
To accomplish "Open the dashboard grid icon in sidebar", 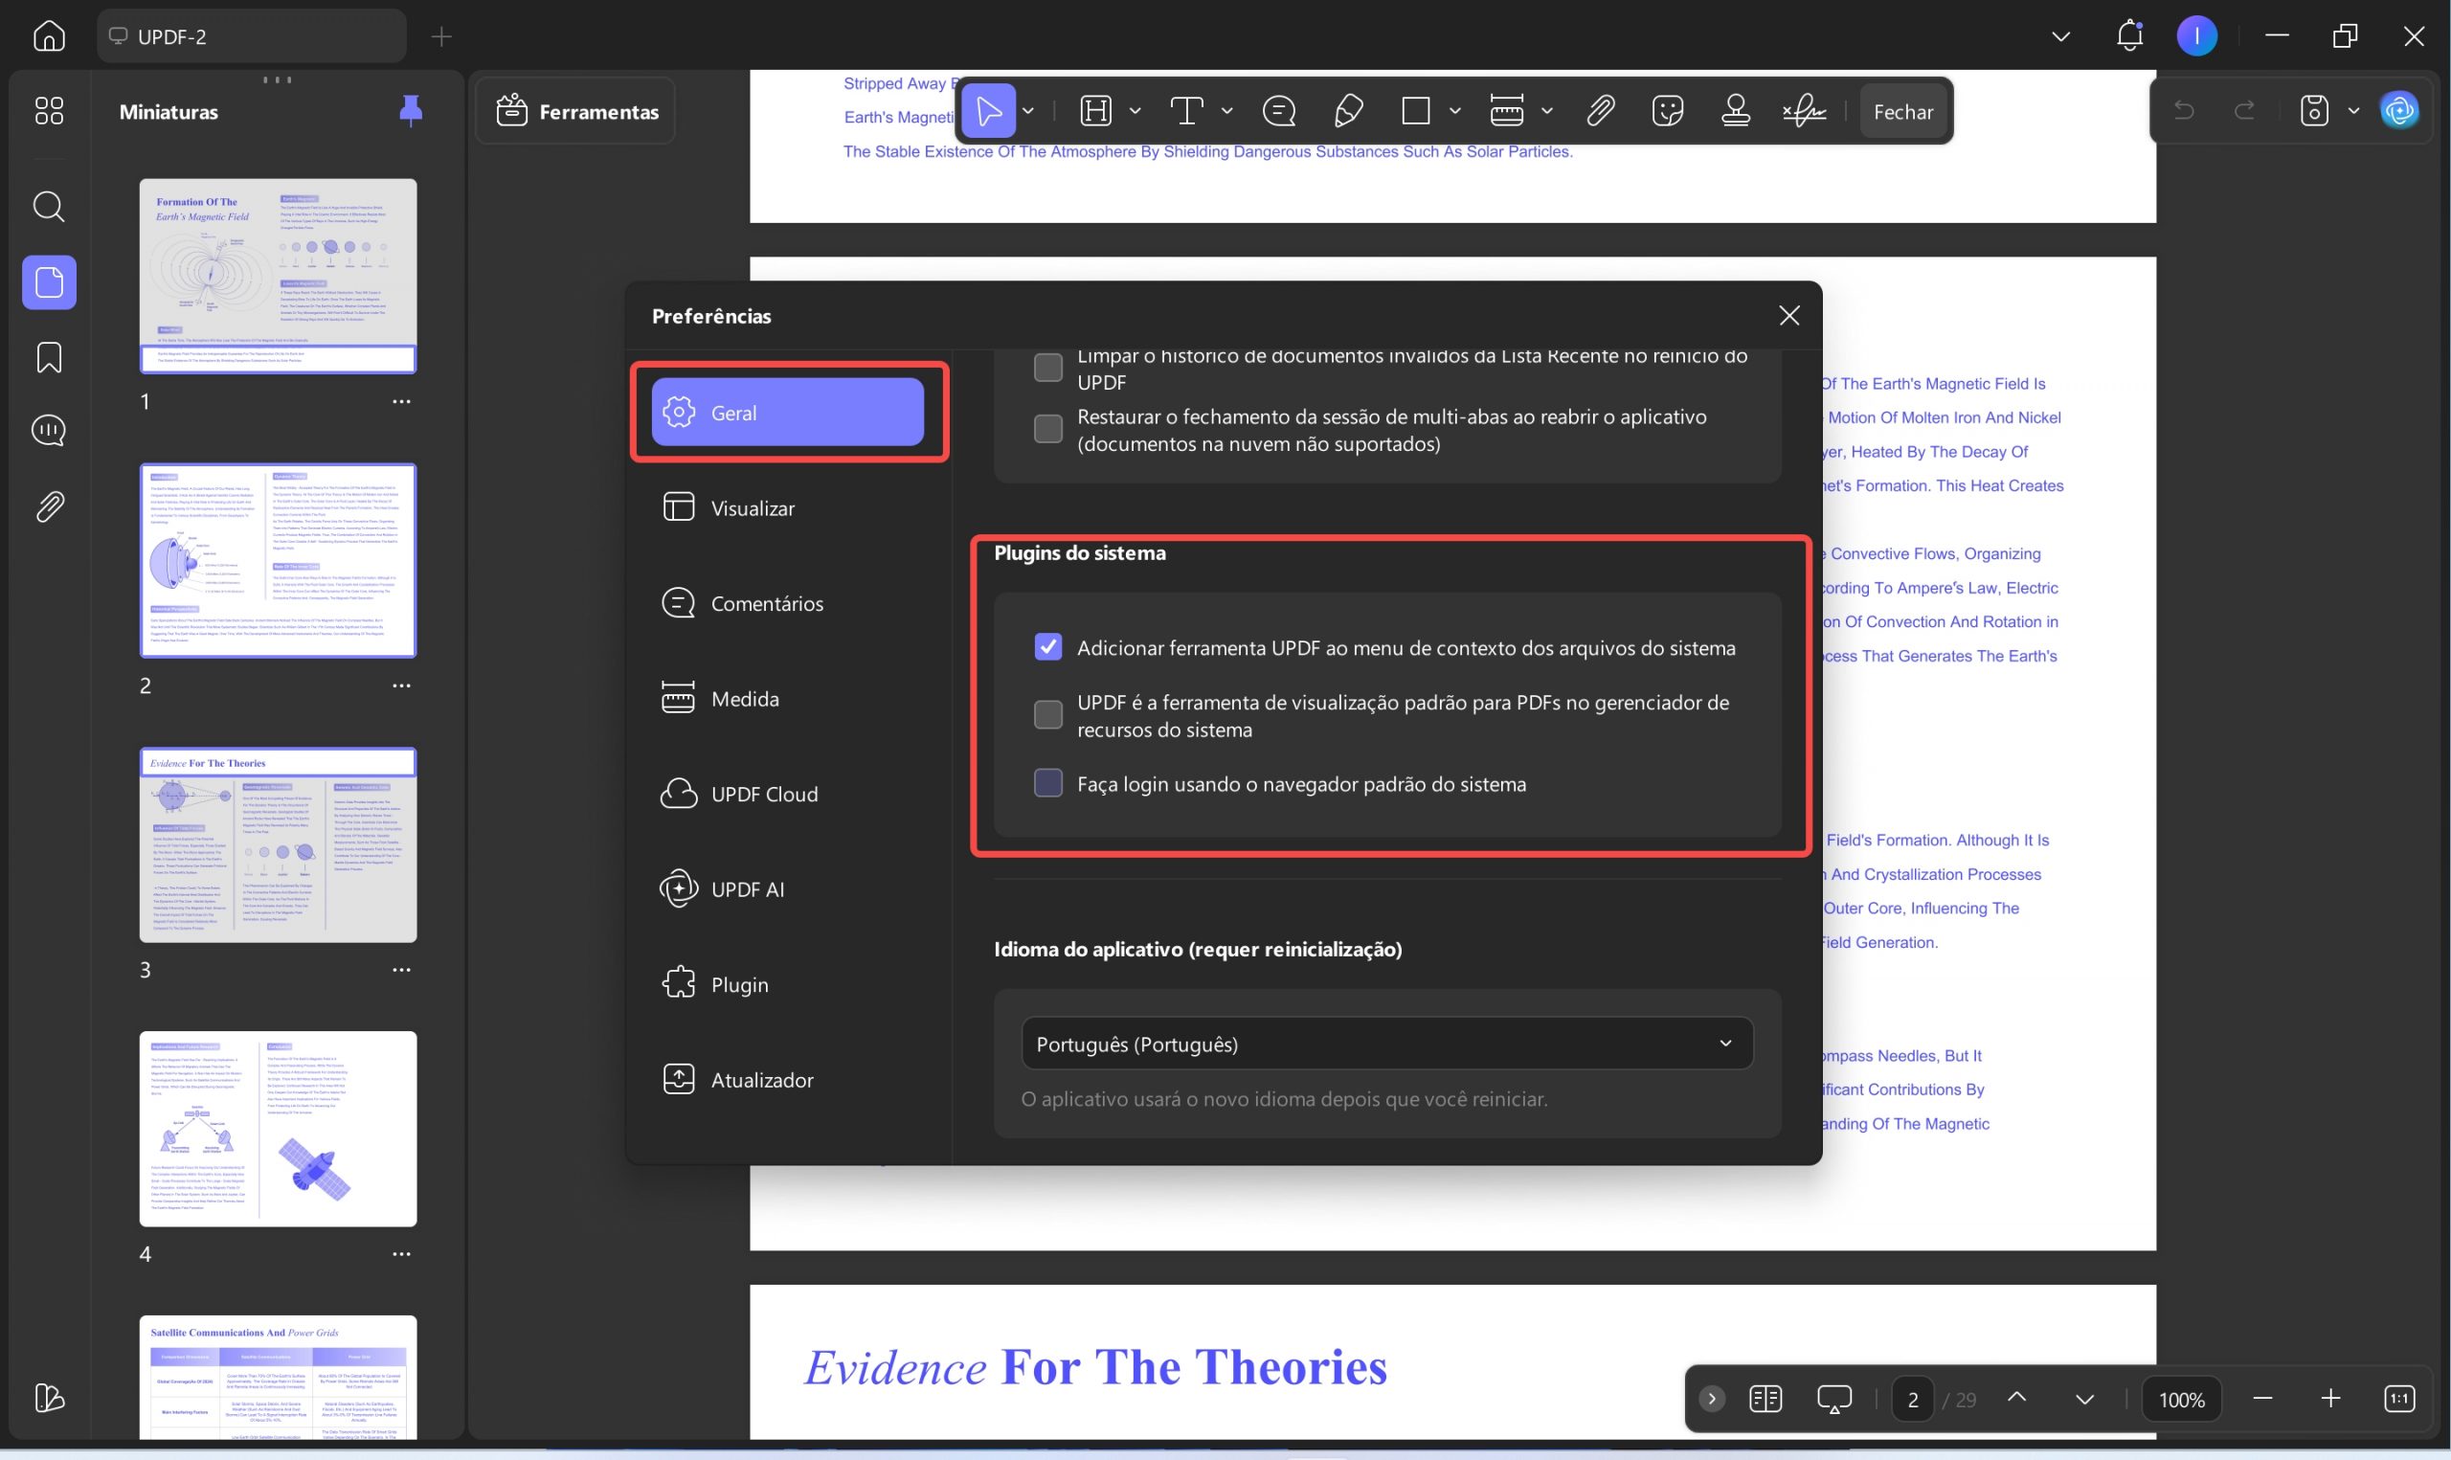I will tap(49, 110).
